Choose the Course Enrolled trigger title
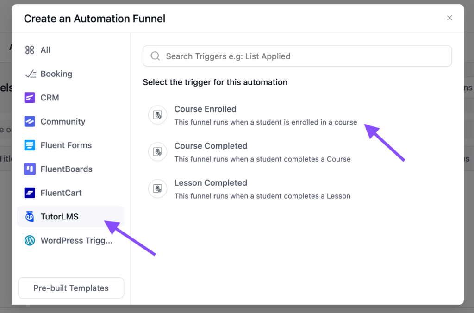The height and width of the screenshot is (313, 474). pos(205,109)
